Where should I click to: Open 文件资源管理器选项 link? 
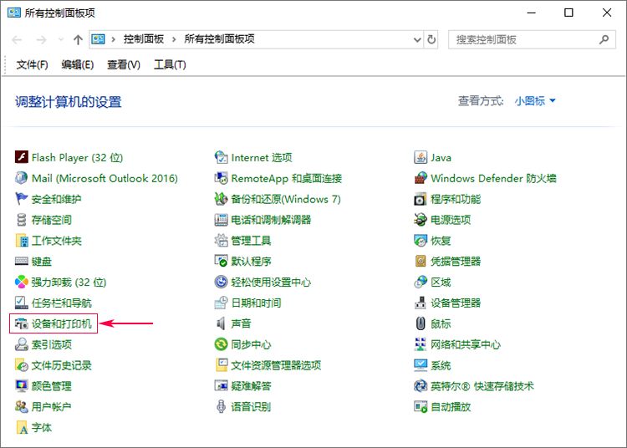276,365
